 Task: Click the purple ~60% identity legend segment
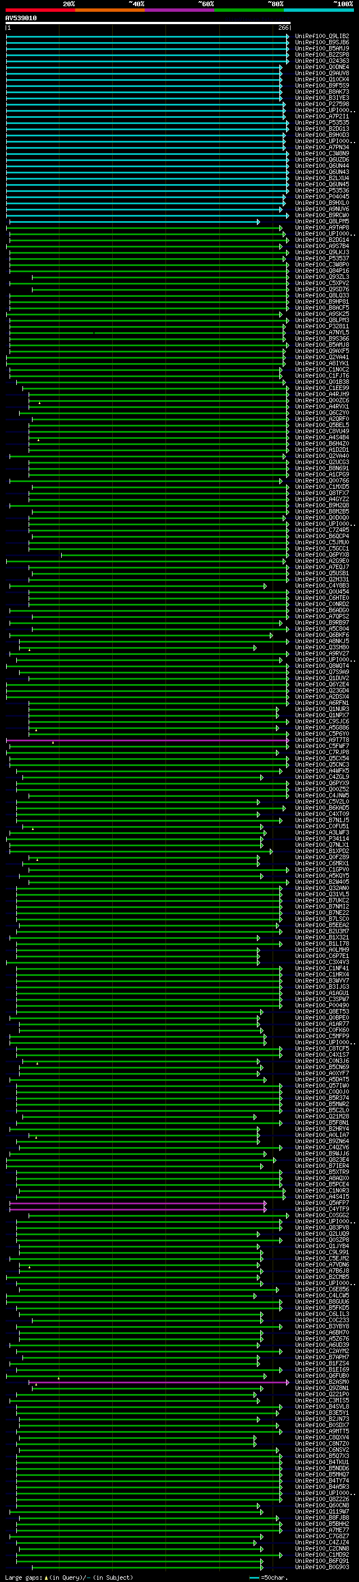click(180, 10)
